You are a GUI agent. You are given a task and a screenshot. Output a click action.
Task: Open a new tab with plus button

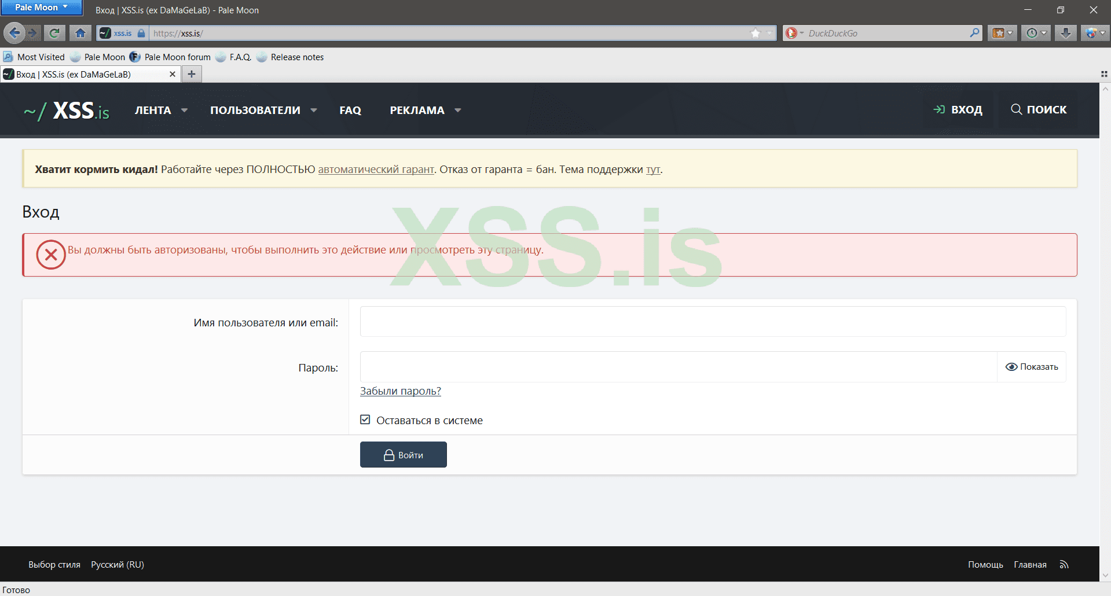point(192,74)
